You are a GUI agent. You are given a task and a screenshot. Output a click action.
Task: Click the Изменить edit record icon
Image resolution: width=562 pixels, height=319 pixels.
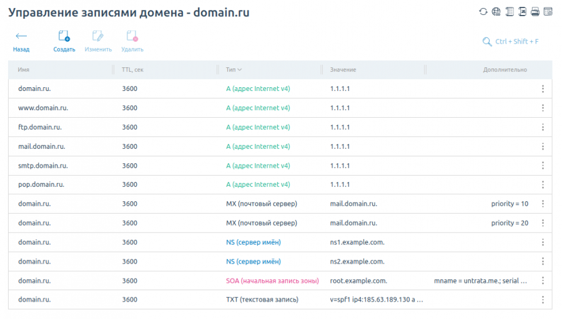[98, 41]
